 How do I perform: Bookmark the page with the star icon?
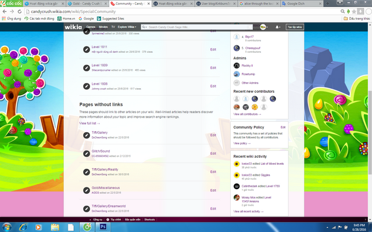point(354,12)
